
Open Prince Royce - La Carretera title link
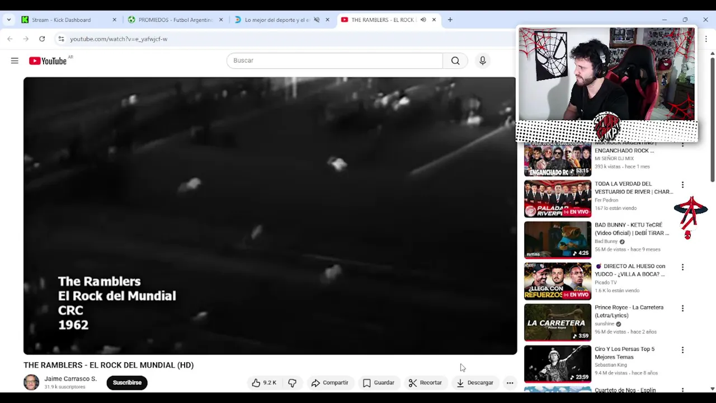[629, 311]
